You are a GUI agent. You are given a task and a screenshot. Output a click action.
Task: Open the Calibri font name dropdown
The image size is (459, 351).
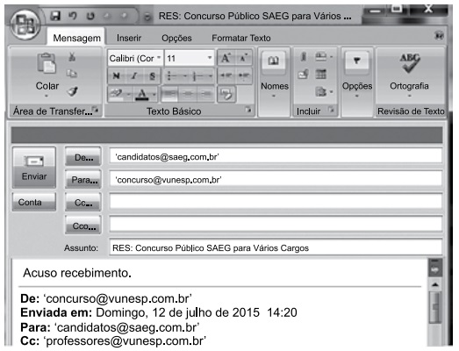pyautogui.click(x=159, y=57)
